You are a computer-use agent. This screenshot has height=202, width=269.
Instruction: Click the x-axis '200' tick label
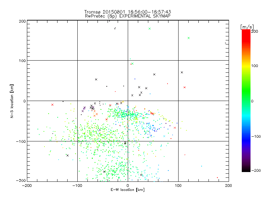229,186
